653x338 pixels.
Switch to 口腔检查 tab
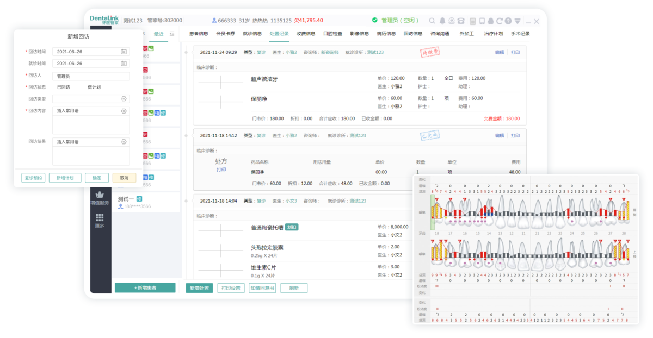(x=332, y=34)
